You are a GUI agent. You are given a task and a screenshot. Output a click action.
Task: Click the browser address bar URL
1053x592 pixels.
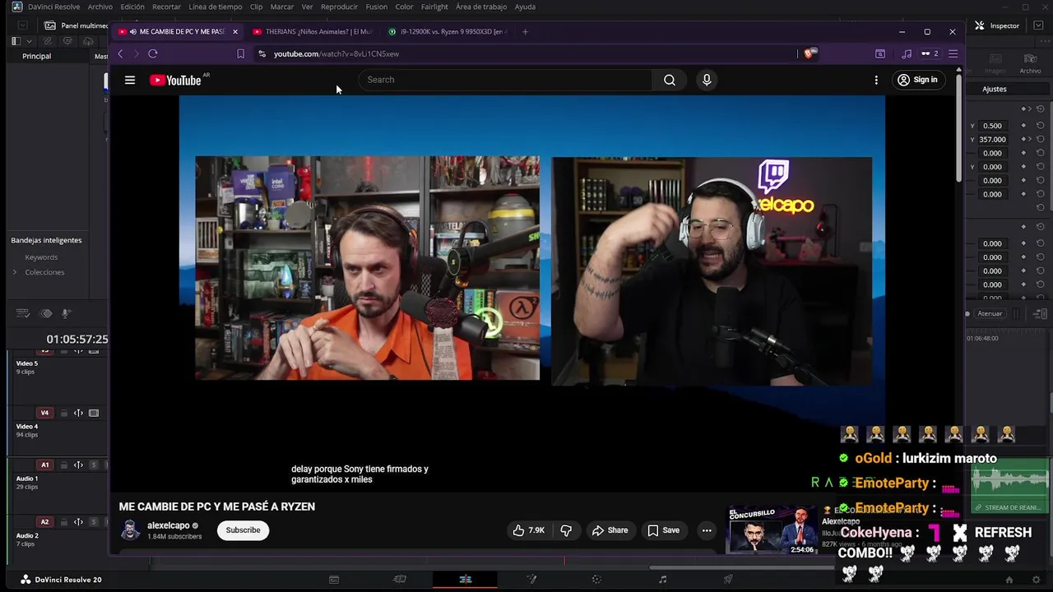[336, 53]
